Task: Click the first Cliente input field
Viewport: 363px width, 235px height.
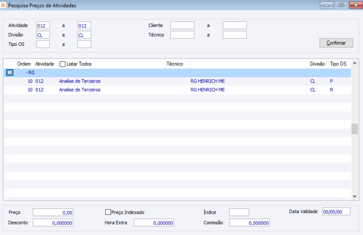Action: pyautogui.click(x=182, y=25)
